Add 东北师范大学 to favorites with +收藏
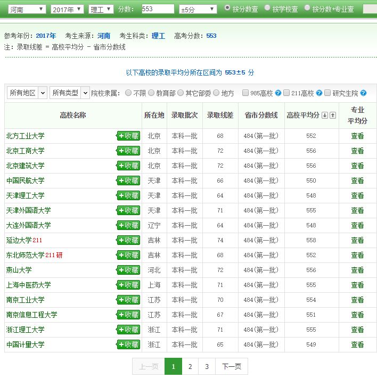 [128, 255]
